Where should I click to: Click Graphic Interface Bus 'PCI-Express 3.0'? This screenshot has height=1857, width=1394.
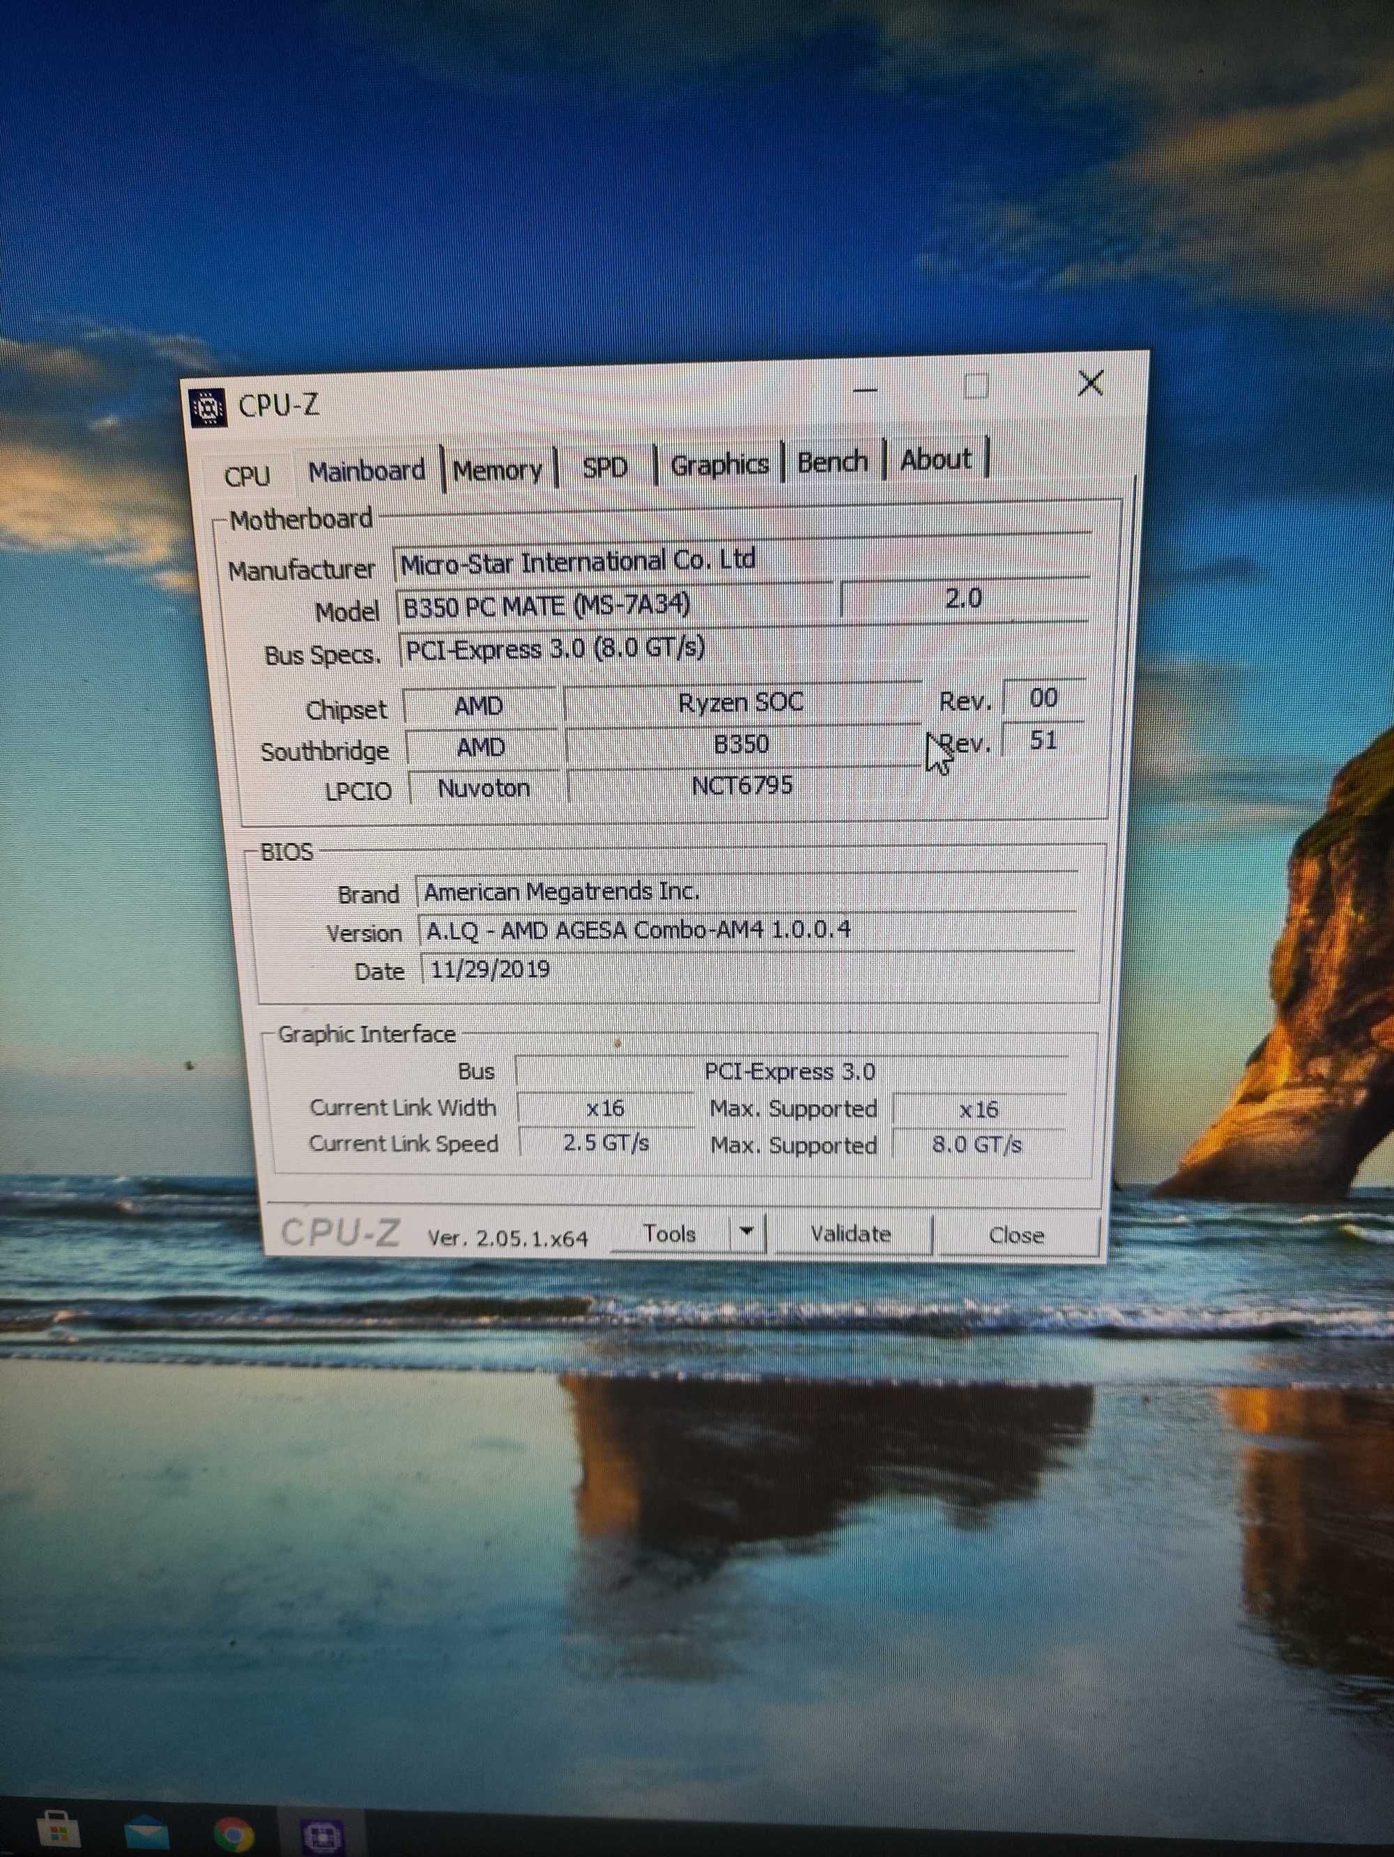791,1071
